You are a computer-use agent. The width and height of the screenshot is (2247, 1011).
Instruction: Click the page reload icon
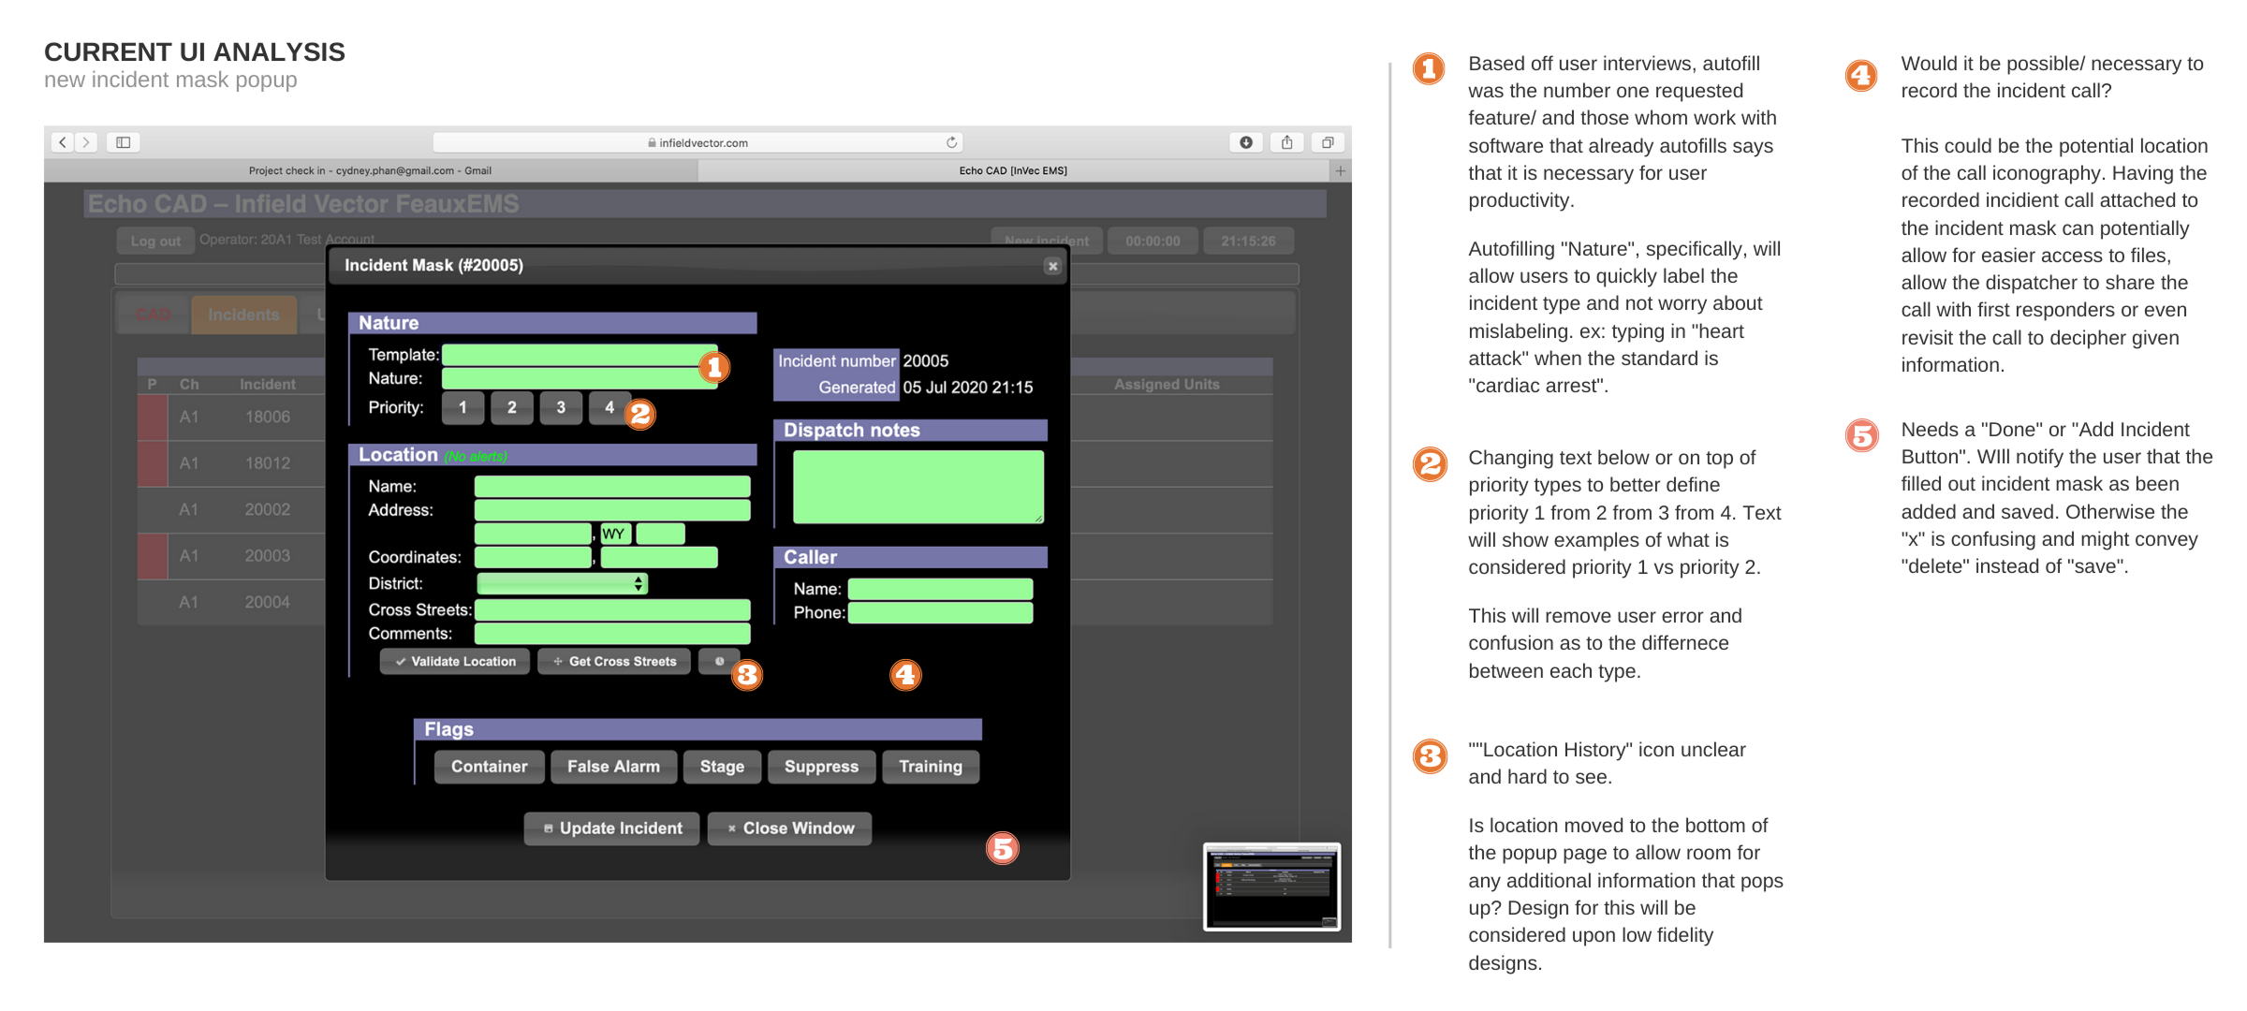pos(951,142)
